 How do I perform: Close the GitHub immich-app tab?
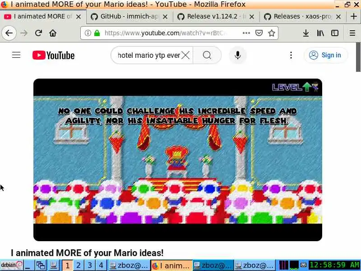(165, 17)
